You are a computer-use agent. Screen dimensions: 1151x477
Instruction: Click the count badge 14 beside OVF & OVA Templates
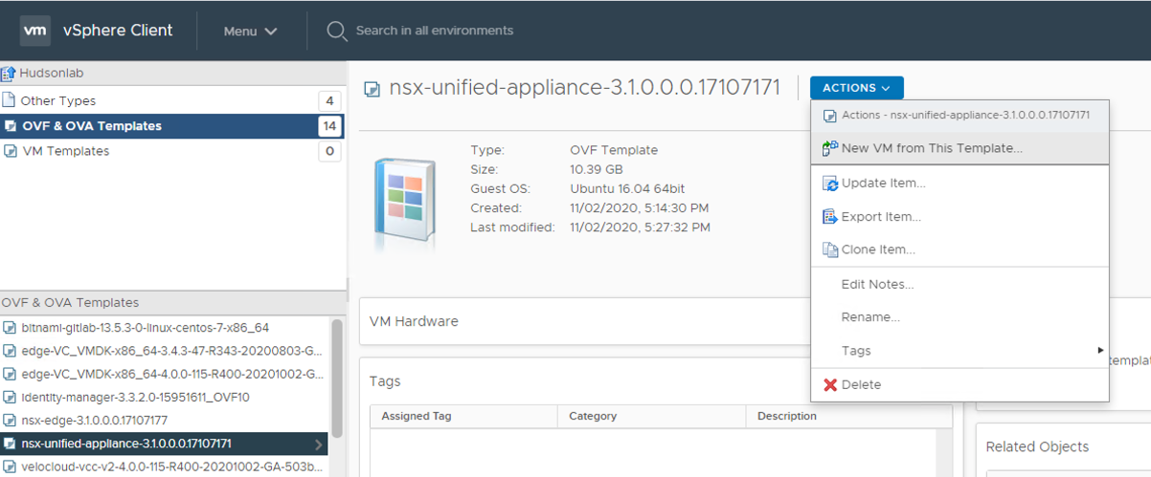(x=329, y=126)
